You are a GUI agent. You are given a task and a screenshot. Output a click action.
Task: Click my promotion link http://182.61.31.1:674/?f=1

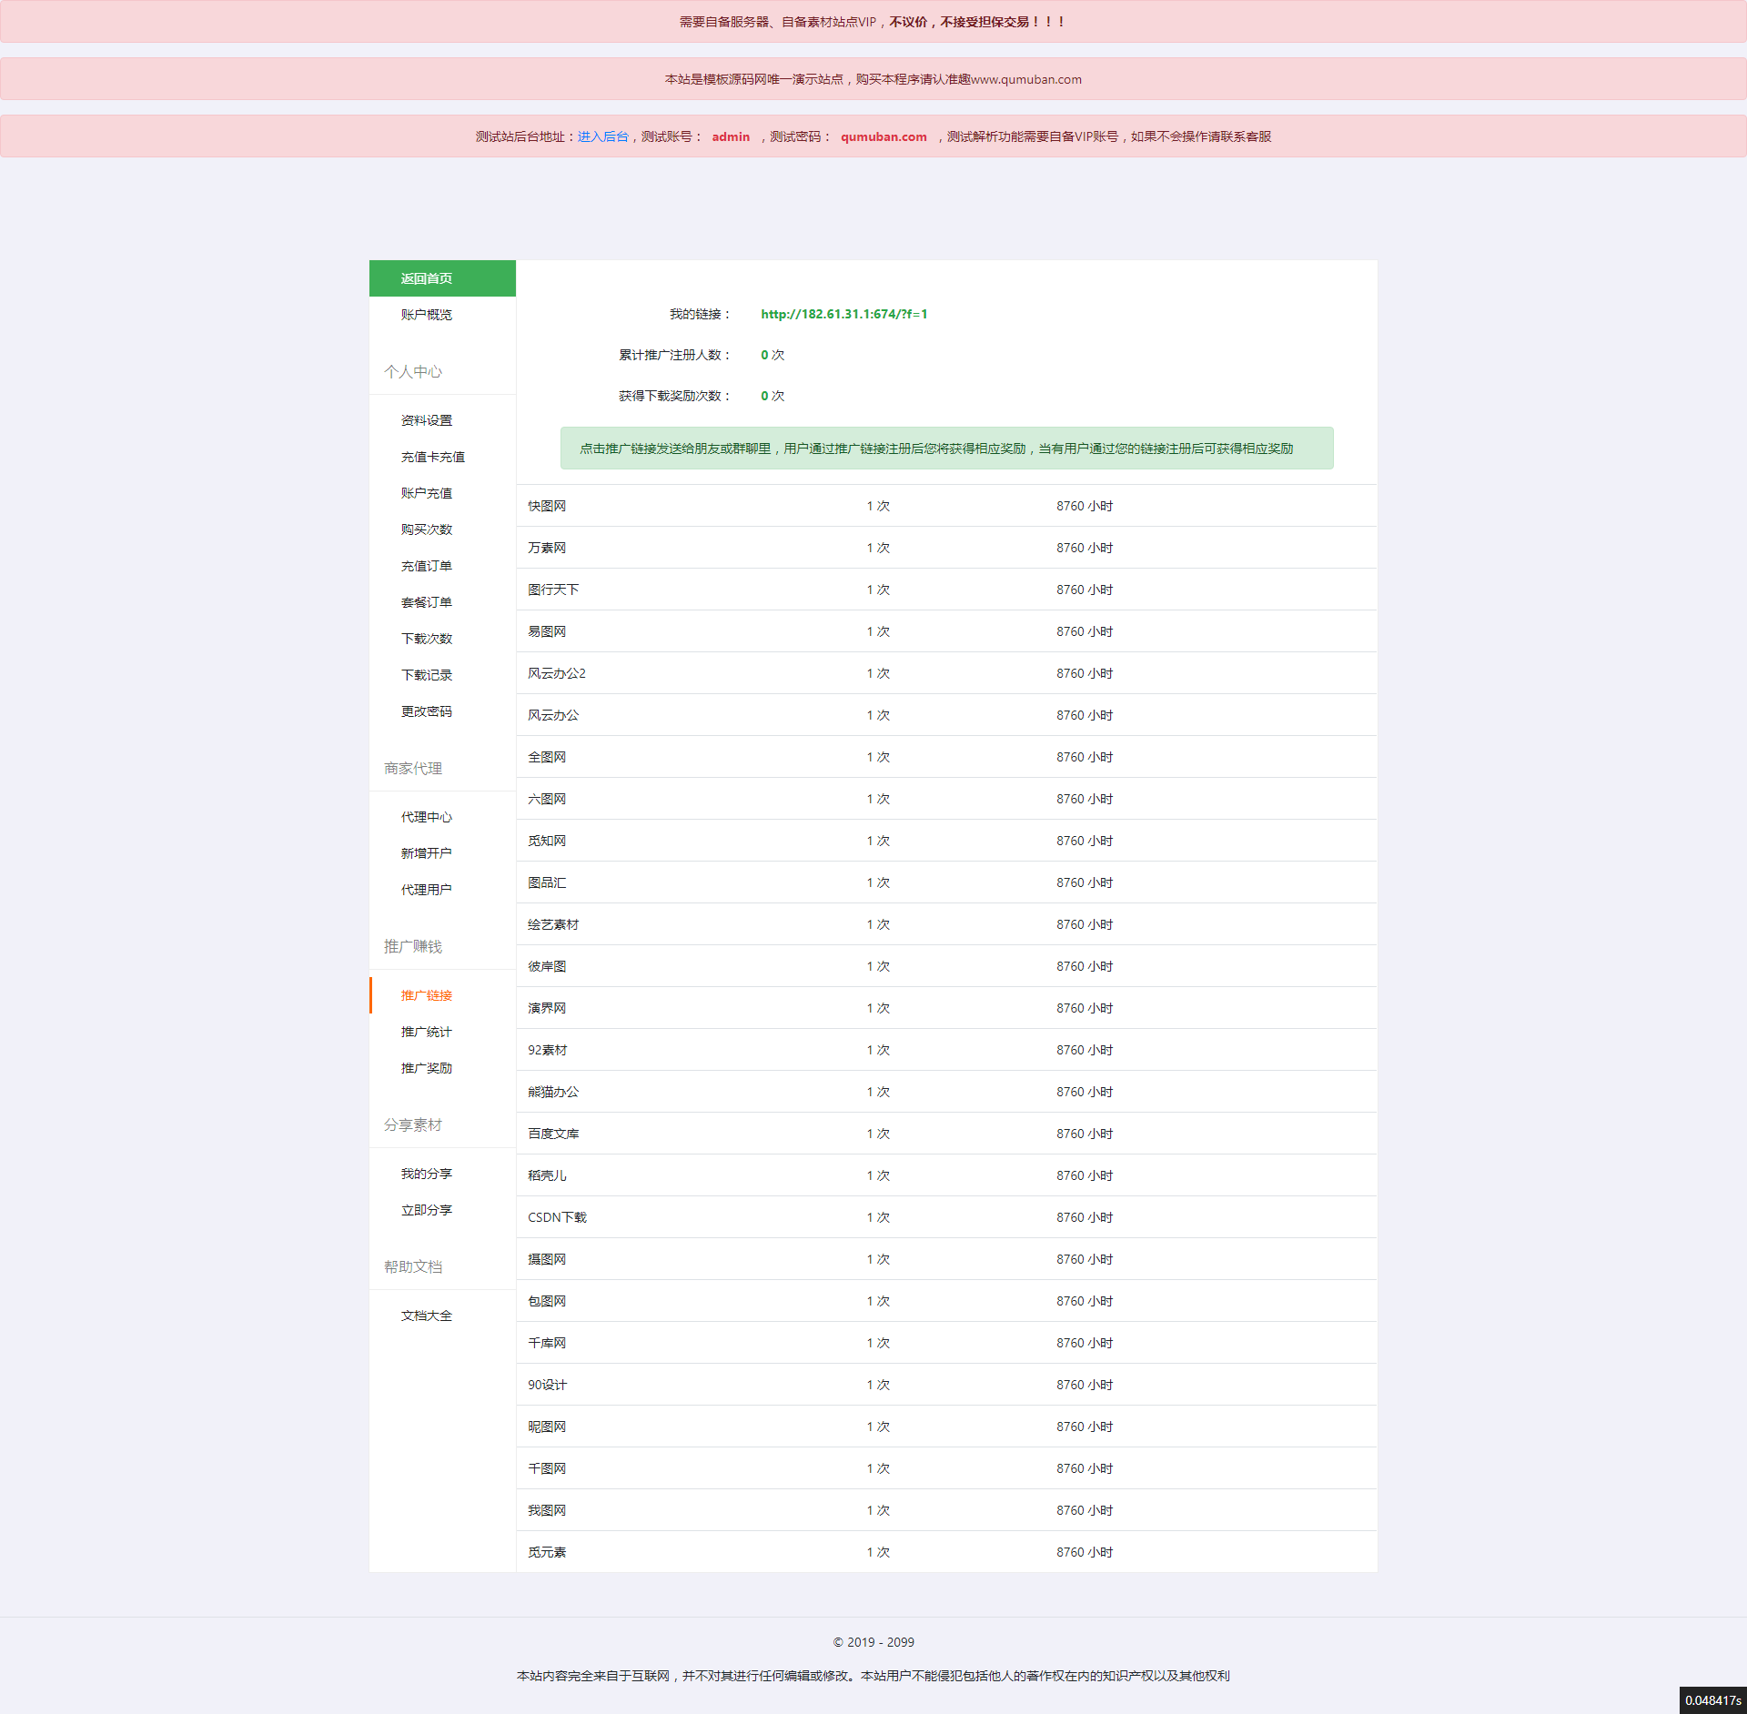point(844,314)
